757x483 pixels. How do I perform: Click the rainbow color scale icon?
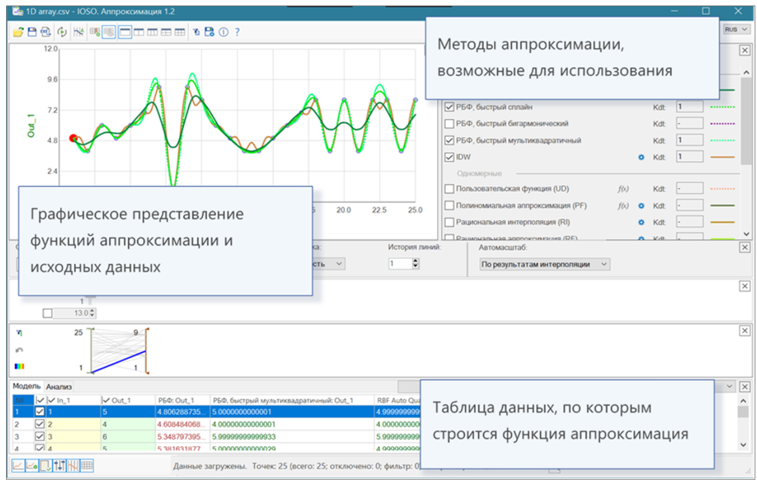(x=19, y=367)
